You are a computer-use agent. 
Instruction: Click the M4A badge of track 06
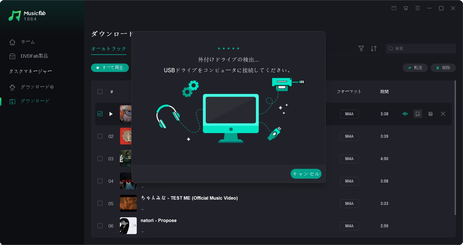pos(349,226)
